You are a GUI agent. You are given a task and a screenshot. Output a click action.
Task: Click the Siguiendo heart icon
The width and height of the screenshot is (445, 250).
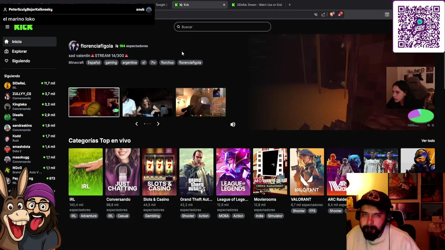(x=6, y=61)
